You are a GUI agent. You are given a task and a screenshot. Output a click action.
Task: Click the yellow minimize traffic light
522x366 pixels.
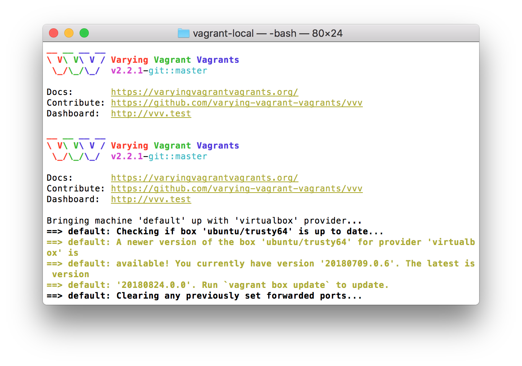click(x=69, y=33)
